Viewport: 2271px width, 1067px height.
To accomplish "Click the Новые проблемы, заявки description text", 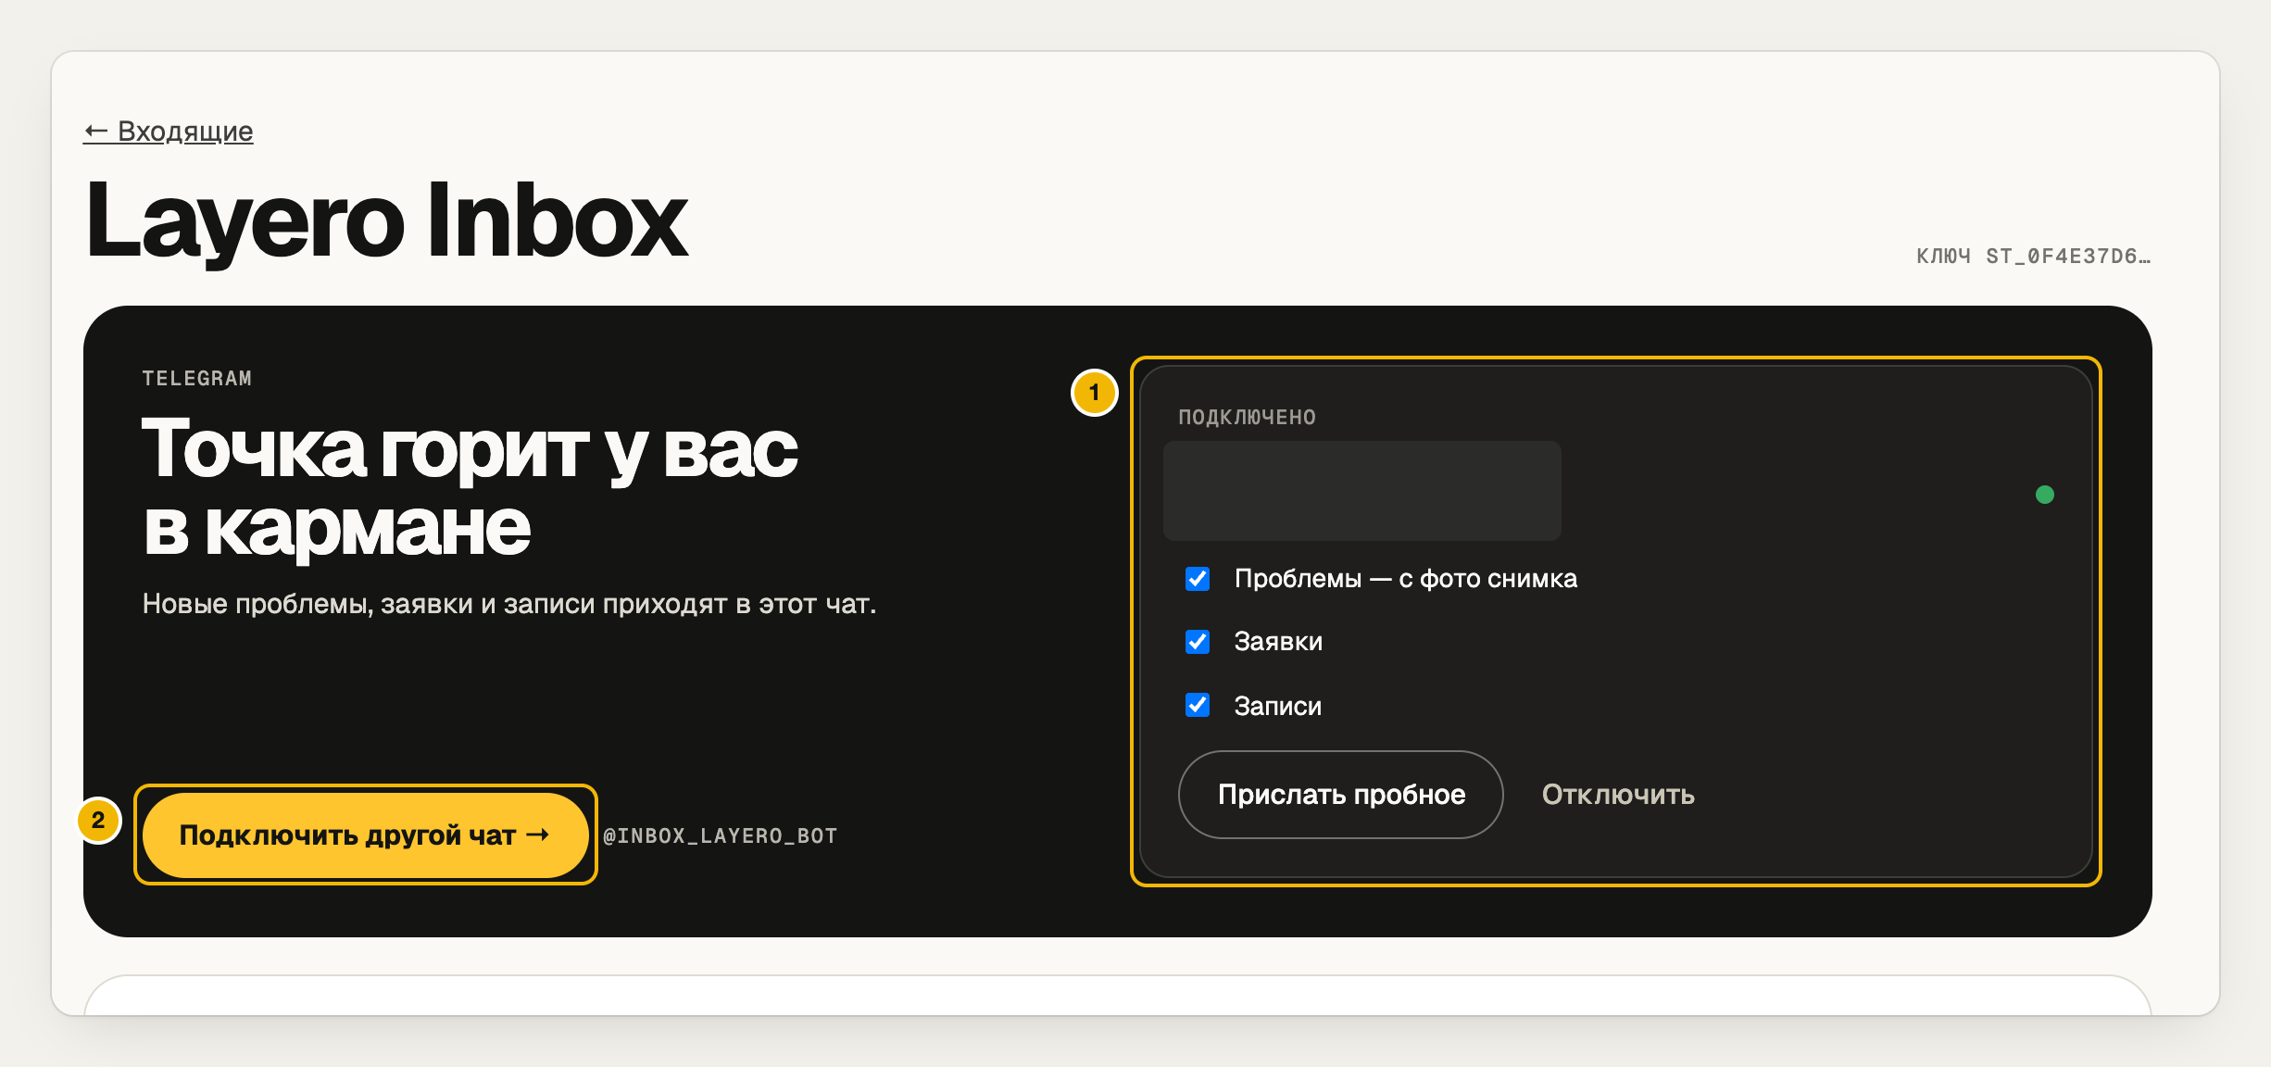I will [509, 604].
